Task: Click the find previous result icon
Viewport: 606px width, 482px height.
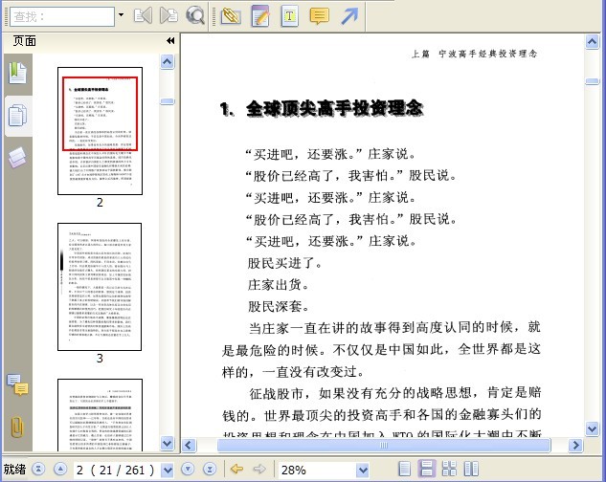Action: (x=143, y=16)
